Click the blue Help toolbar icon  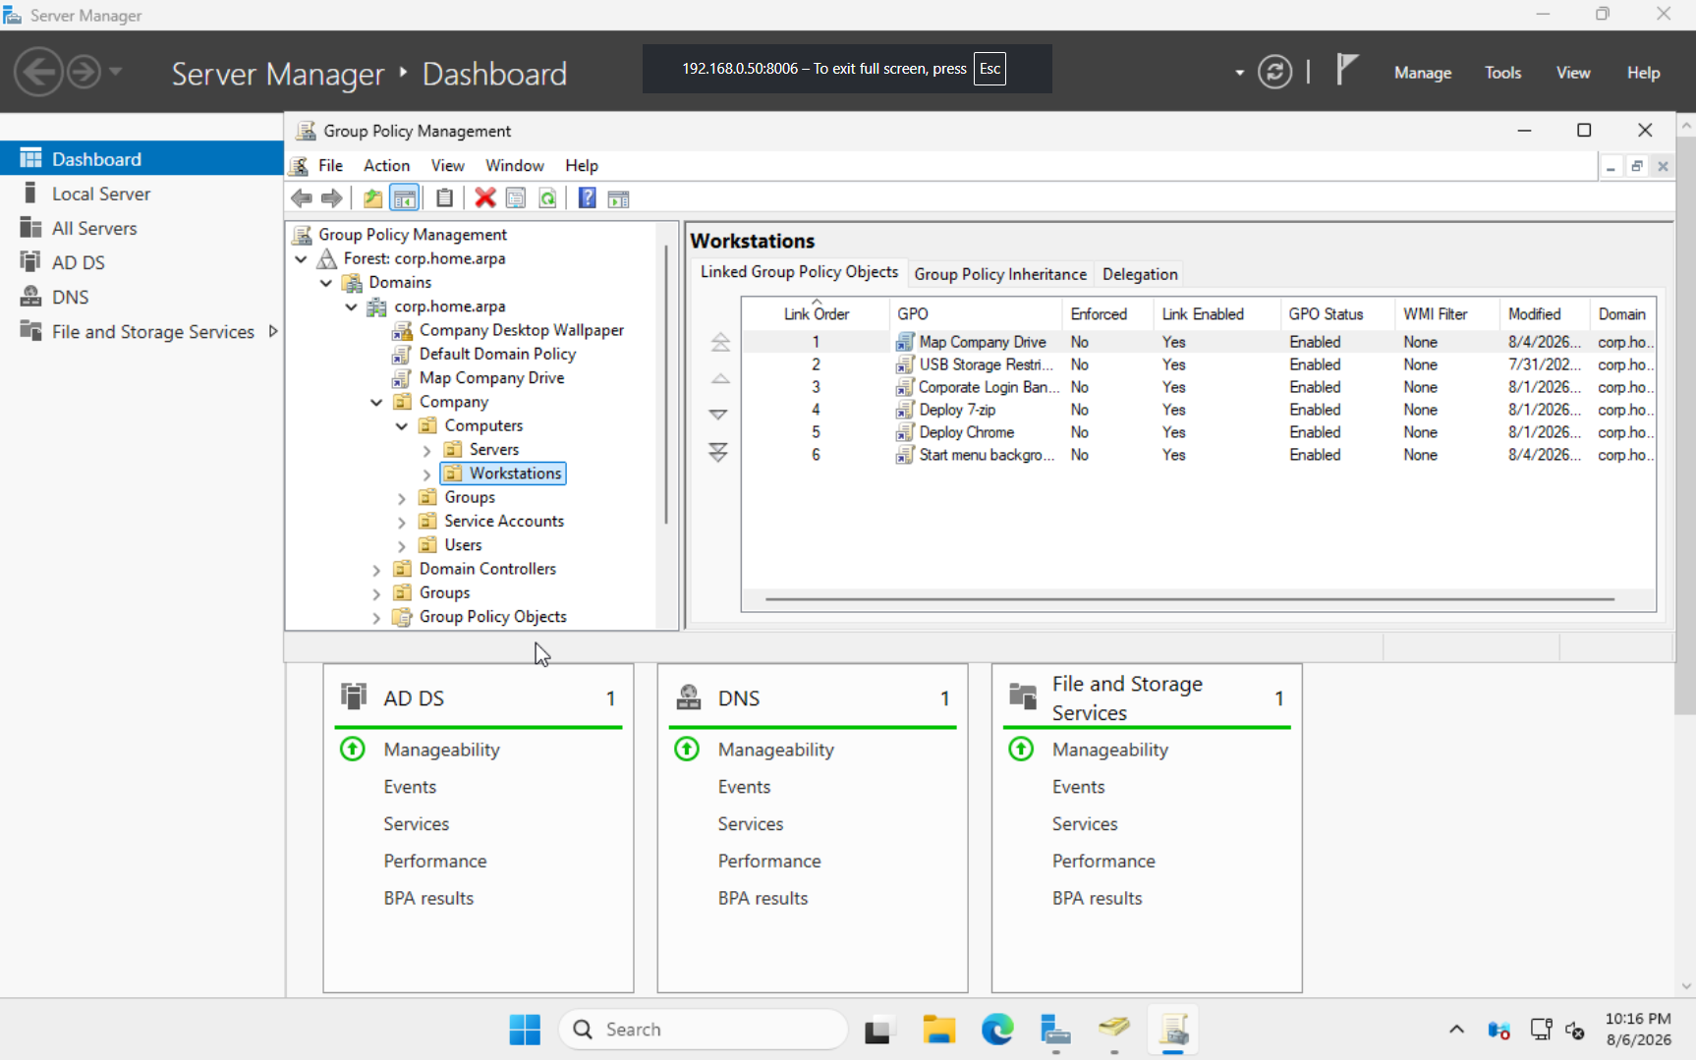click(x=587, y=198)
